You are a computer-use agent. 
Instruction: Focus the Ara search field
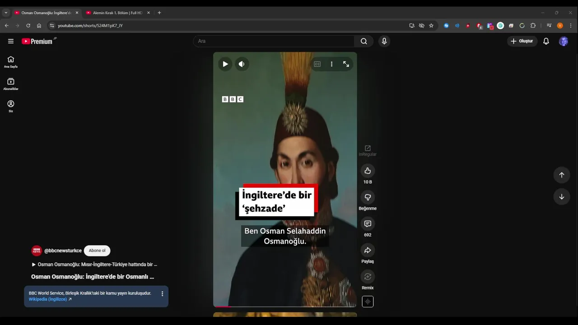(274, 41)
